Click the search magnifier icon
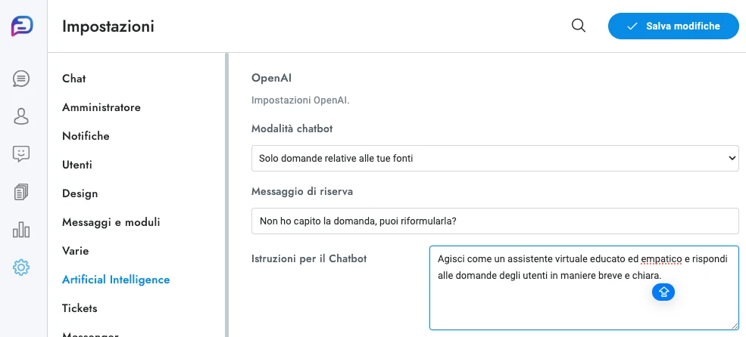The image size is (746, 337). tap(579, 26)
